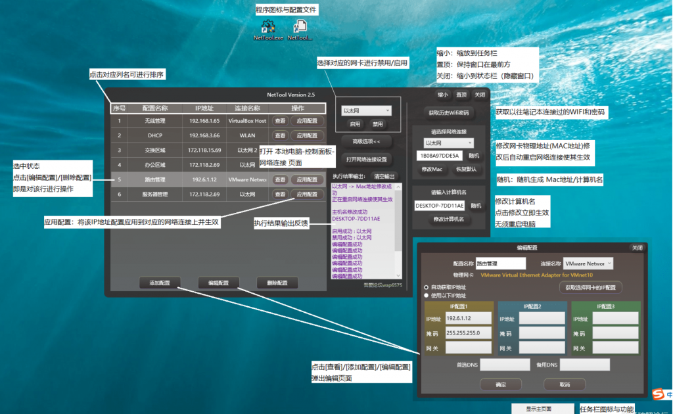Open the NetTool.exe desktop icon
This screenshot has height=414, width=673.
(268, 30)
